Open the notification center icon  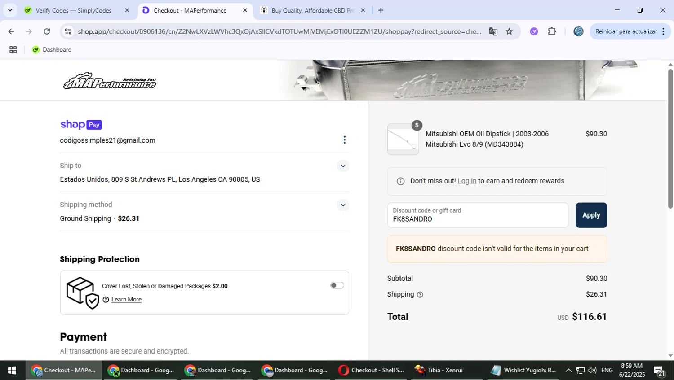(660, 371)
